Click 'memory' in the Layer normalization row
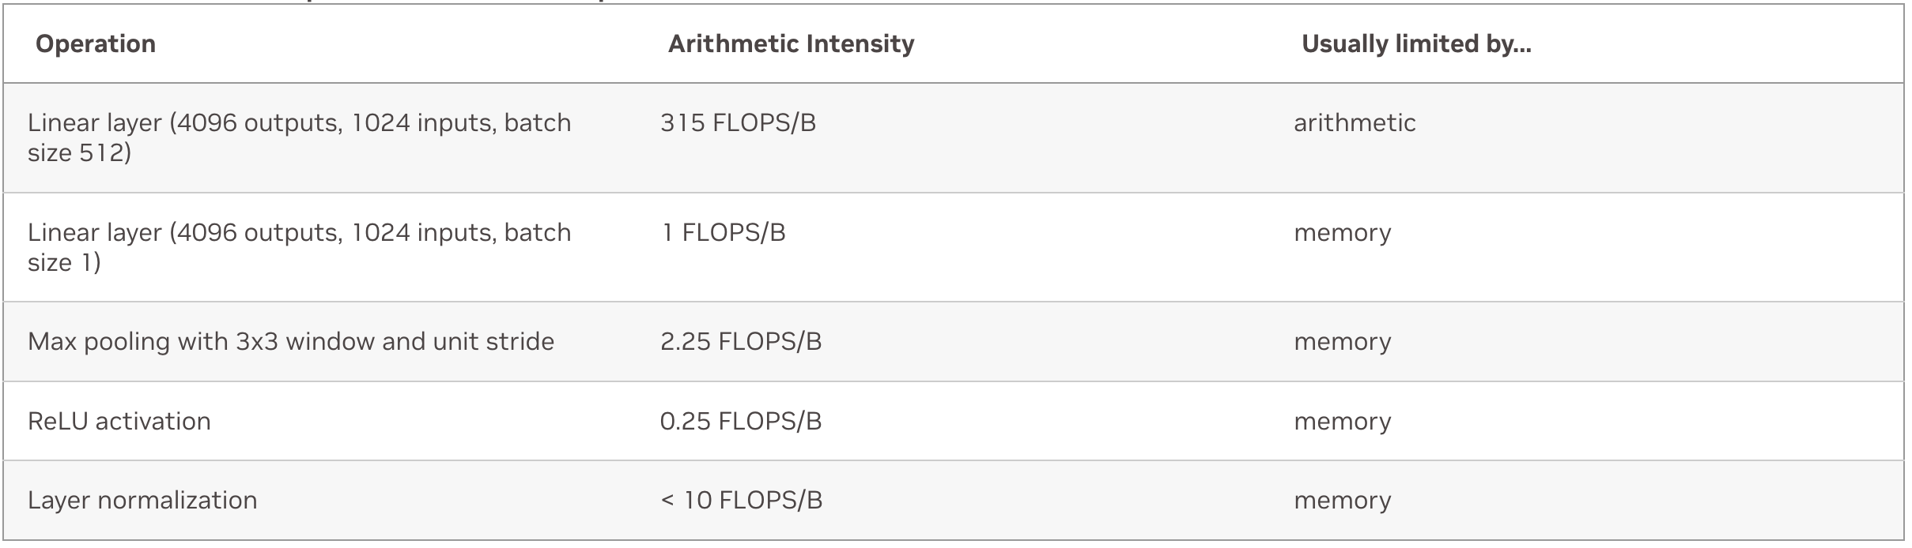Image resolution: width=1912 pixels, height=548 pixels. [x=1343, y=500]
